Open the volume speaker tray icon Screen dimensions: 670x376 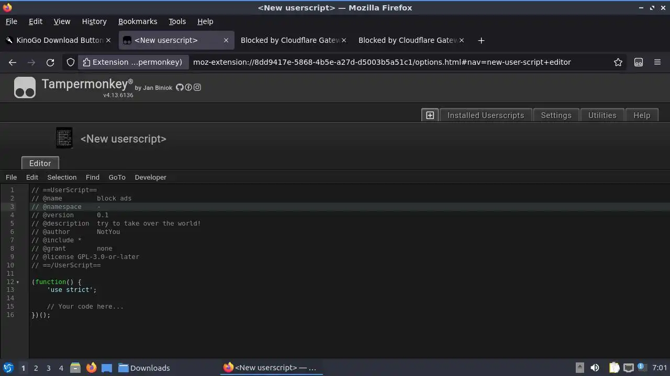595,368
